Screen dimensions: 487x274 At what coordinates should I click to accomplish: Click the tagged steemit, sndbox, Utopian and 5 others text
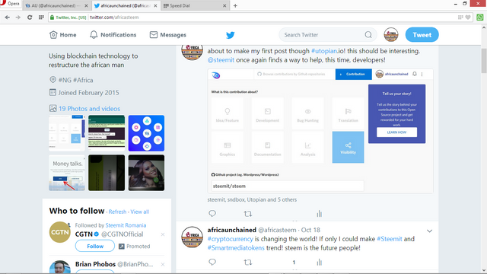(252, 199)
